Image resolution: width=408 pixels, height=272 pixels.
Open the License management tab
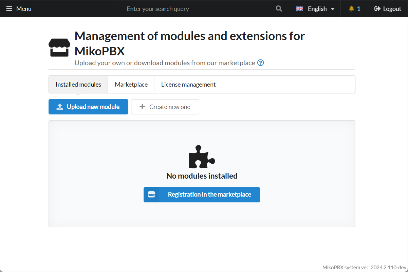tap(188, 85)
